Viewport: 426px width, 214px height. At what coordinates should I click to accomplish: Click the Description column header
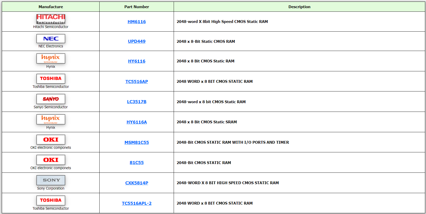pos(299,7)
